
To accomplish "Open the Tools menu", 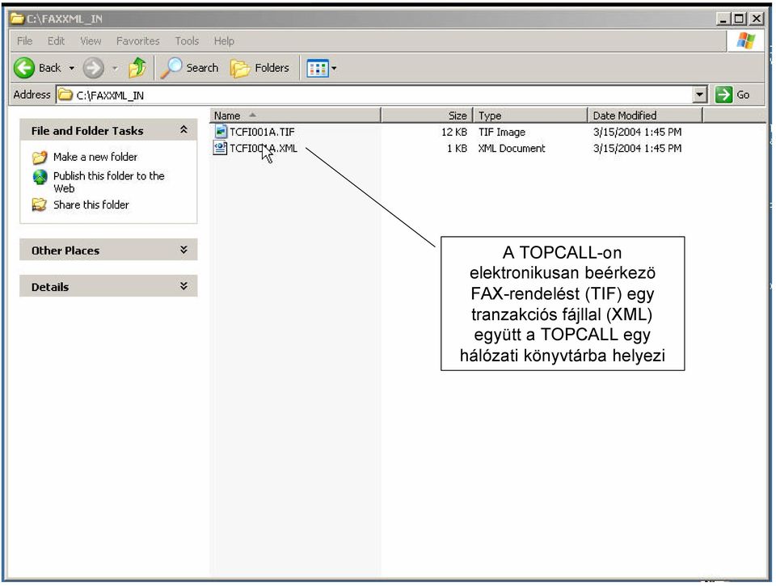I will click(187, 41).
